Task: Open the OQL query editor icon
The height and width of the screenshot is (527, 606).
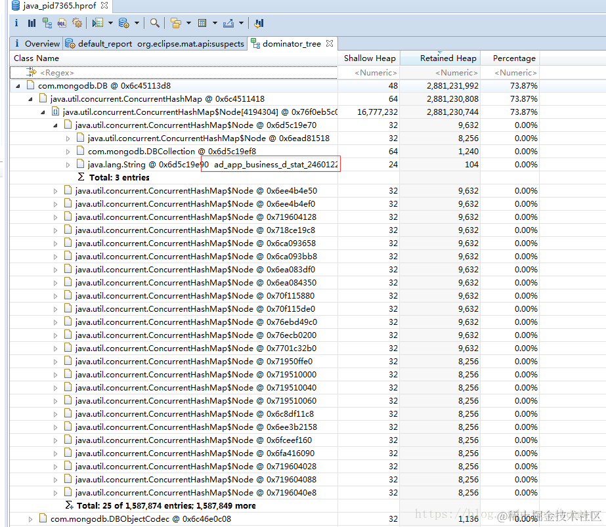Action: (62, 23)
